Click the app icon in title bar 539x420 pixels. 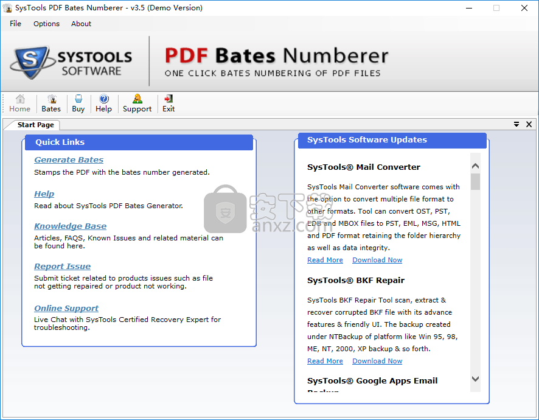coord(7,7)
